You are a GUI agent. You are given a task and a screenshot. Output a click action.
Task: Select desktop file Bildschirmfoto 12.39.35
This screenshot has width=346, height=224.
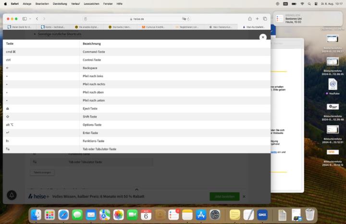333,66
